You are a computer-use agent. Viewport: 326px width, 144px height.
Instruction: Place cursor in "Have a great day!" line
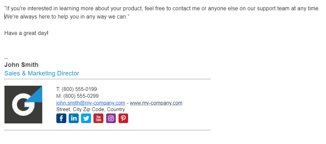26,33
